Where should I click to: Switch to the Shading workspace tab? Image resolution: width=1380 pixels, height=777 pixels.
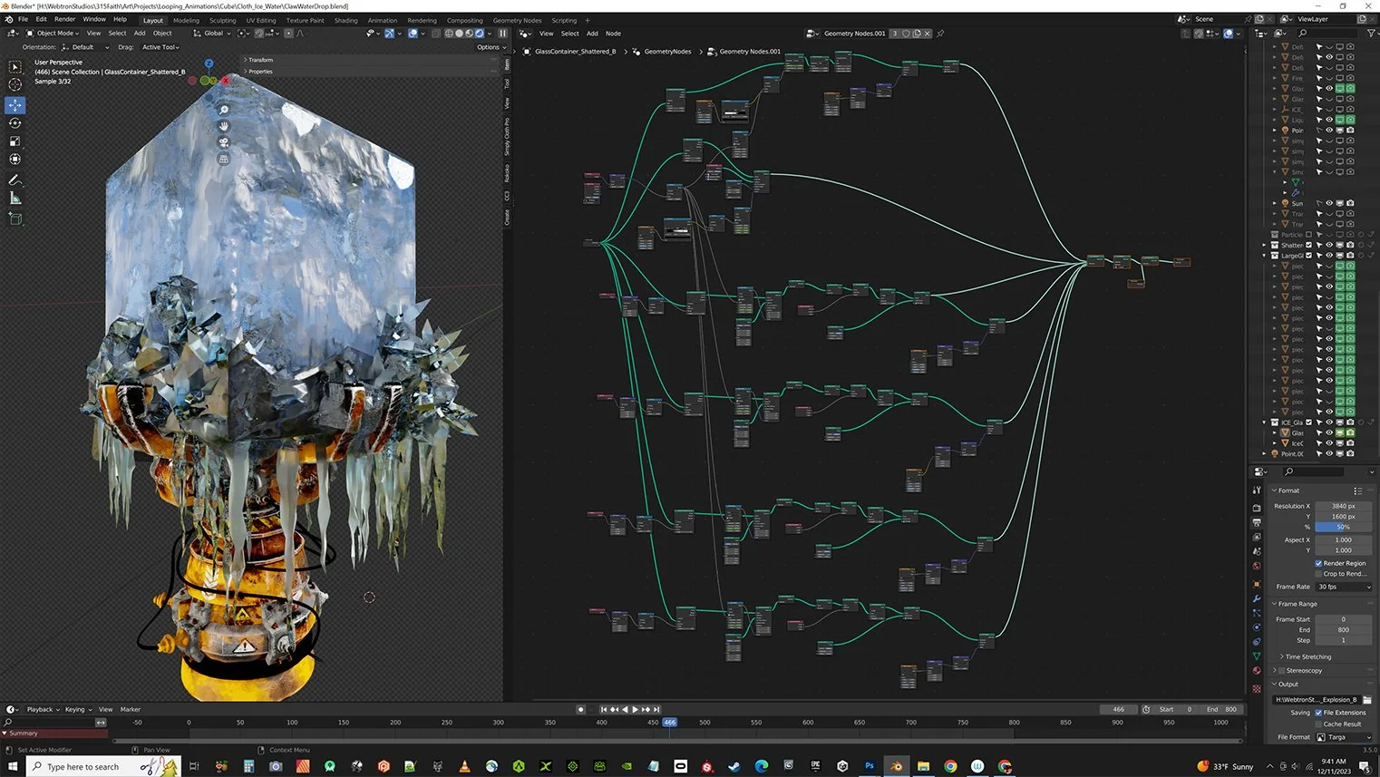345,20
